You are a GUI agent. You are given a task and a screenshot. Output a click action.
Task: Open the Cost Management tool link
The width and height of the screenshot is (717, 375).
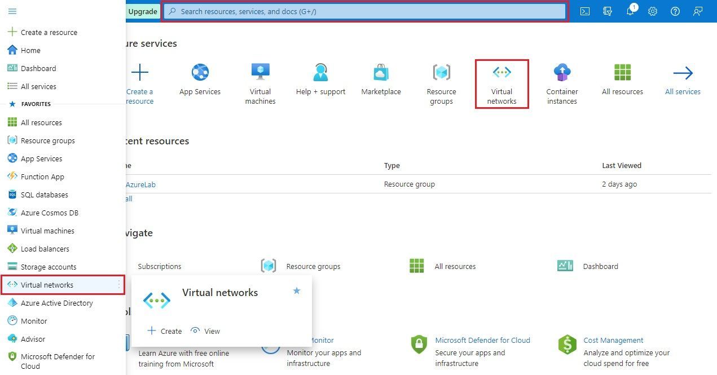[613, 340]
